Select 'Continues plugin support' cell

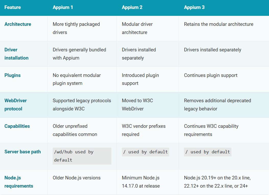[211, 75]
